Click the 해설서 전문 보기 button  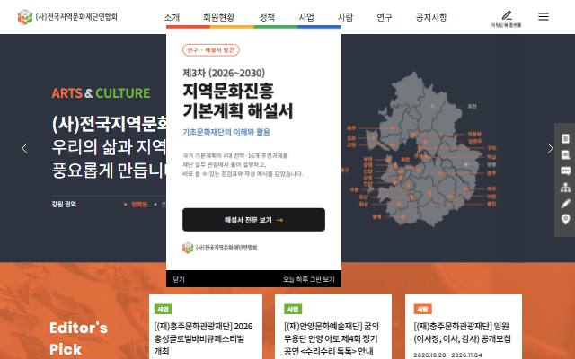[253, 220]
